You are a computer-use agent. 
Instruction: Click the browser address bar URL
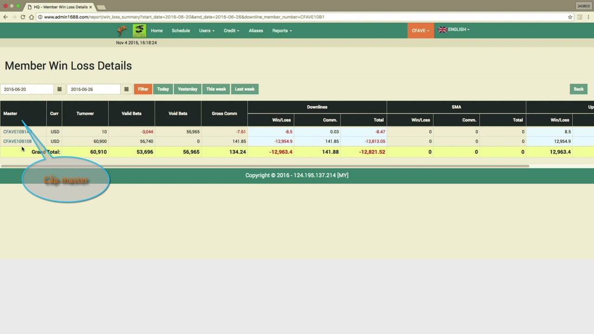184,17
